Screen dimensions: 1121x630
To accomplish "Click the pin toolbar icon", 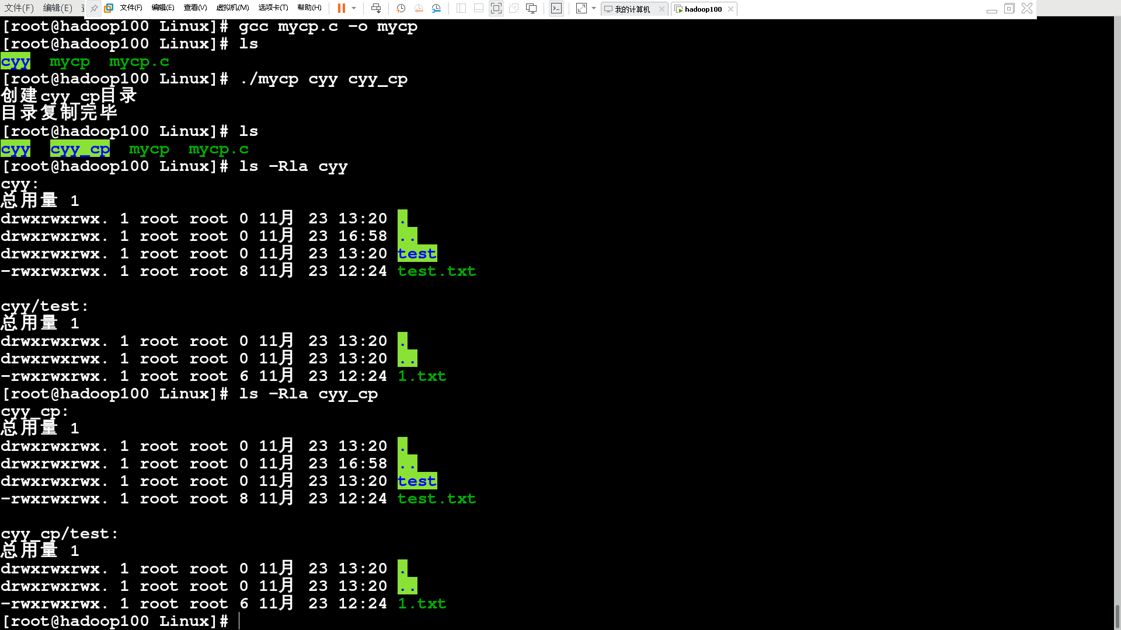I will (x=94, y=8).
